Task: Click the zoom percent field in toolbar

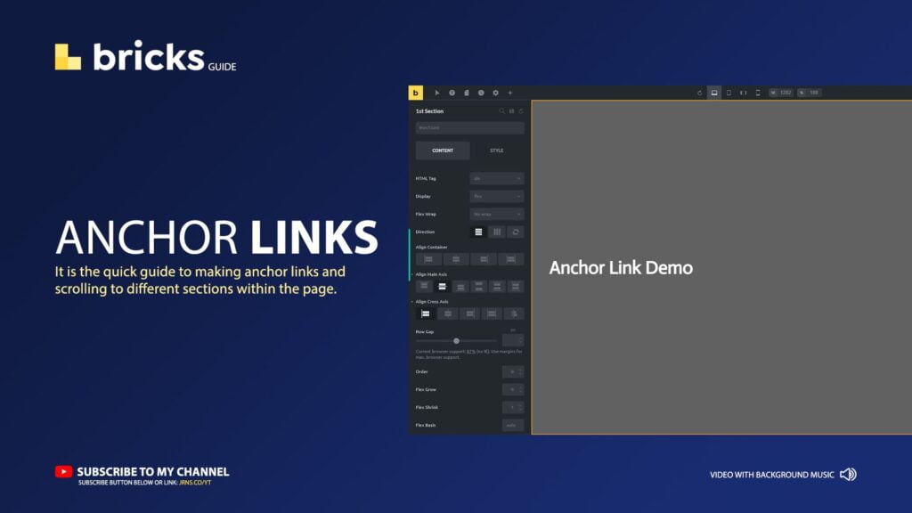Action: tap(810, 93)
